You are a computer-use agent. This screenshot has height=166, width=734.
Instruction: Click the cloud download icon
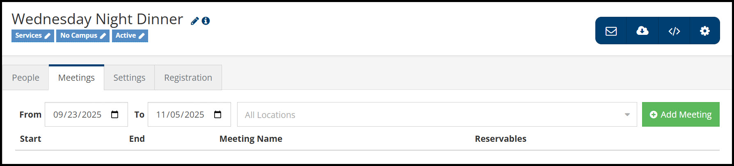[x=642, y=31]
